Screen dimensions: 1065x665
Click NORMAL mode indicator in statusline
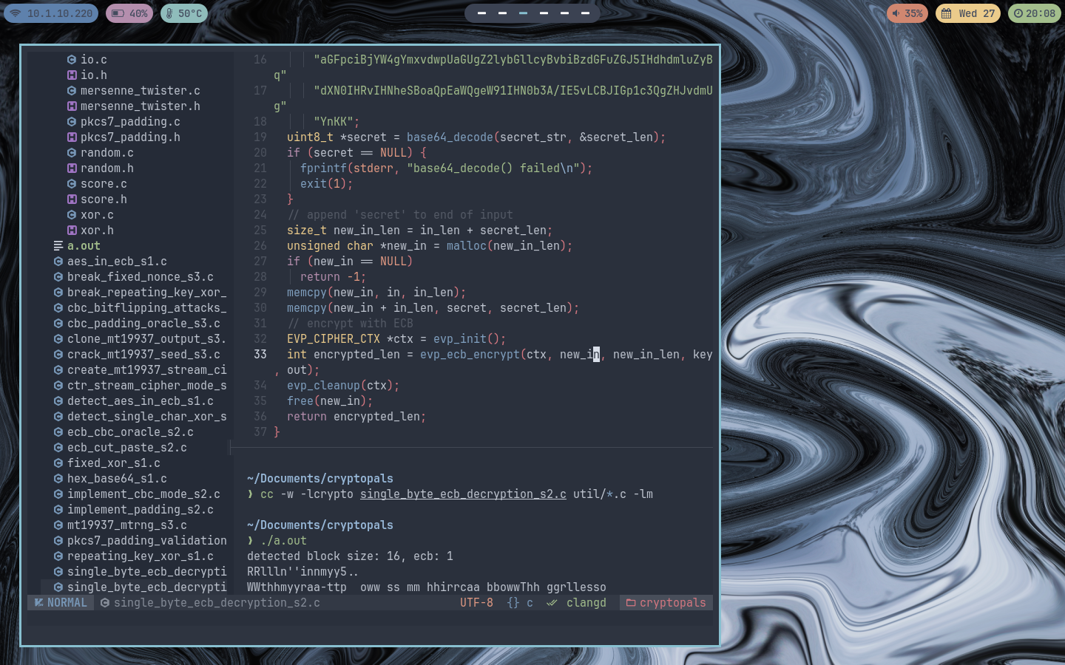[61, 603]
